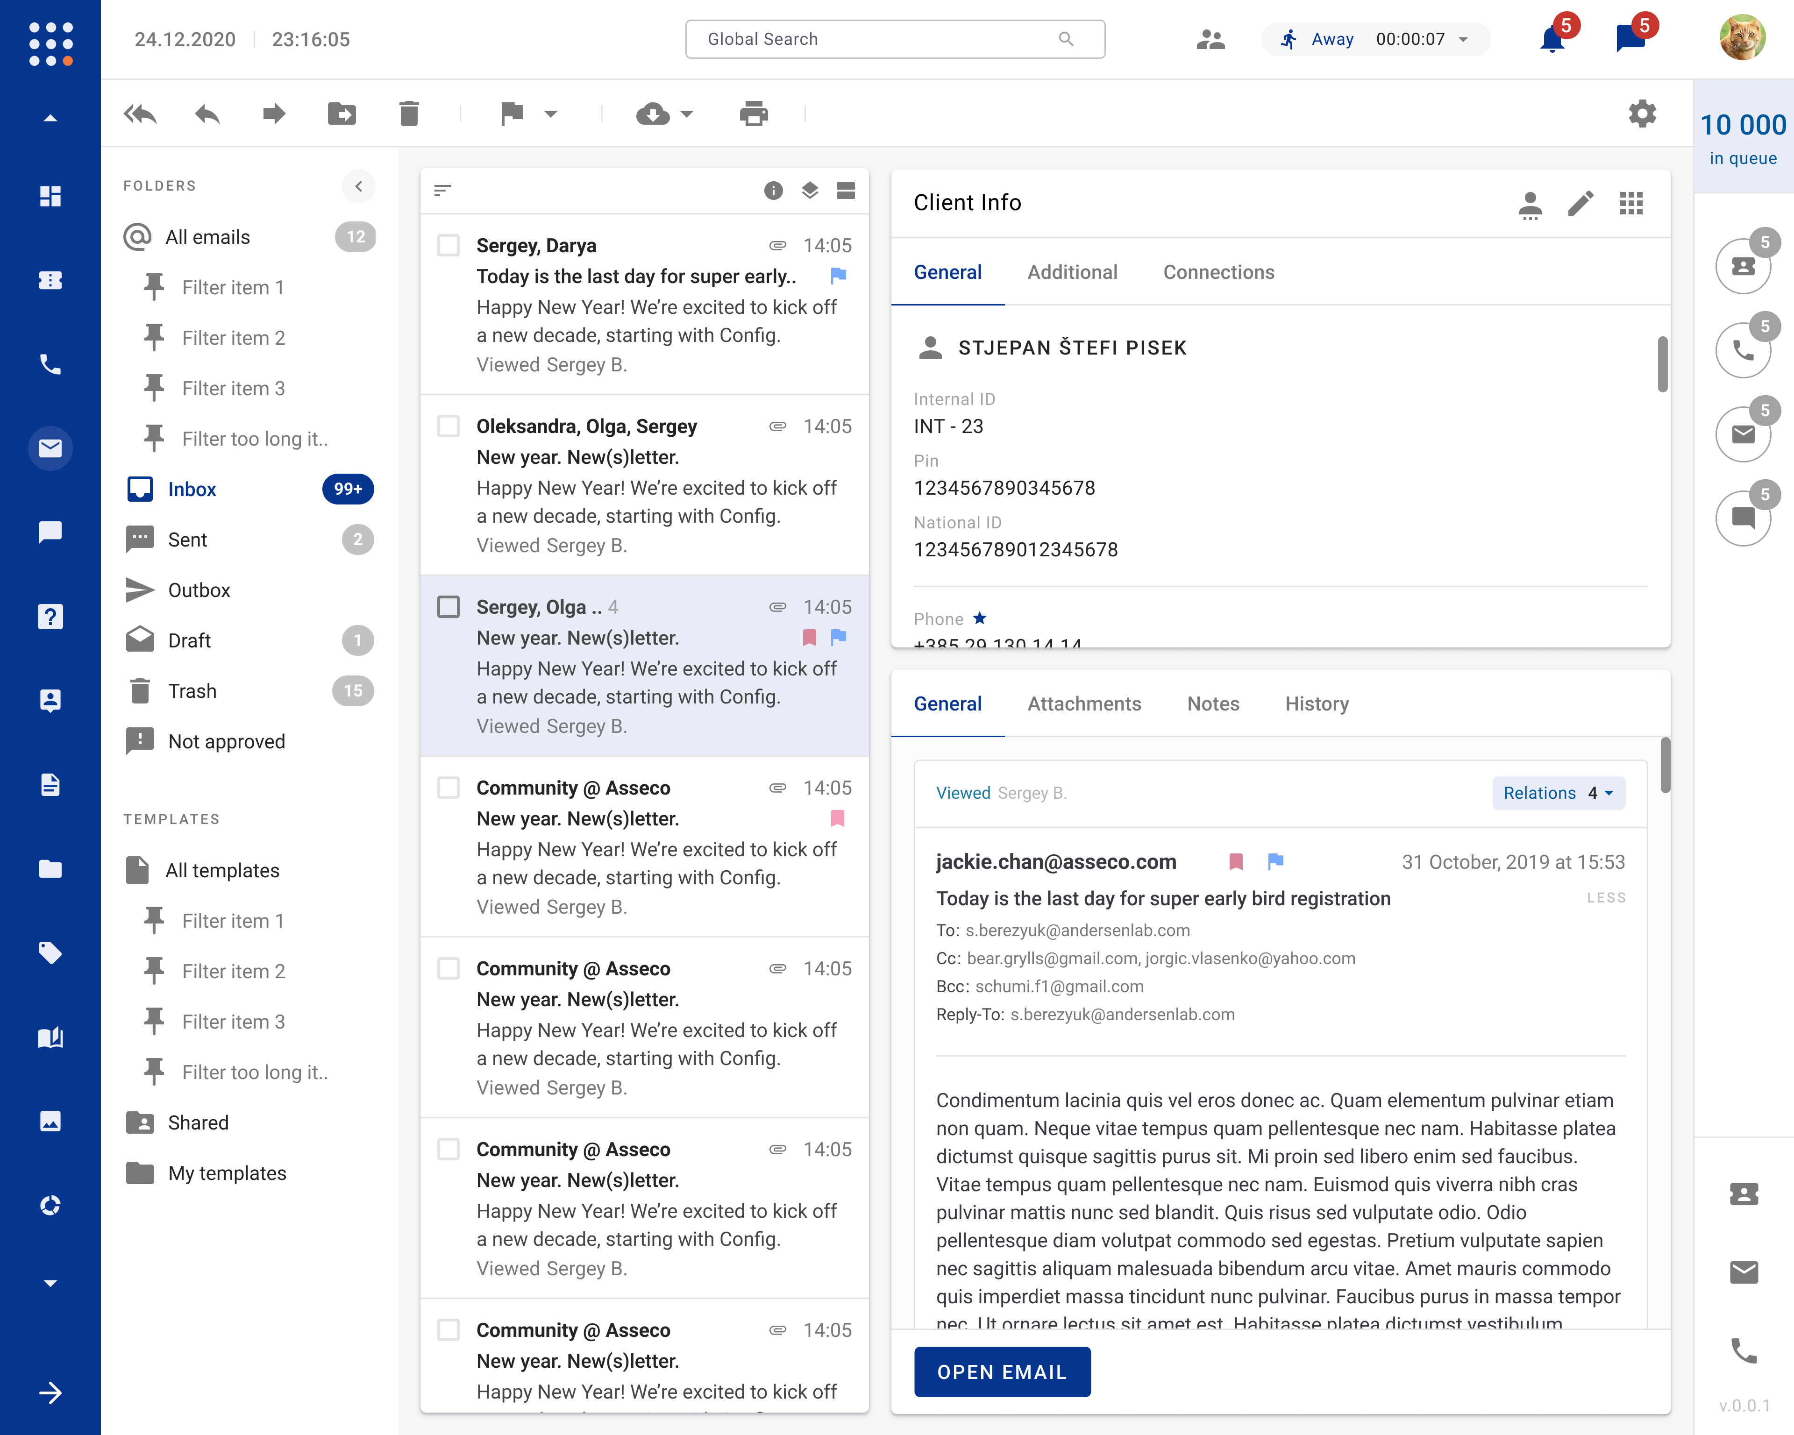Click the pencil edit icon in Client Info

1580,203
